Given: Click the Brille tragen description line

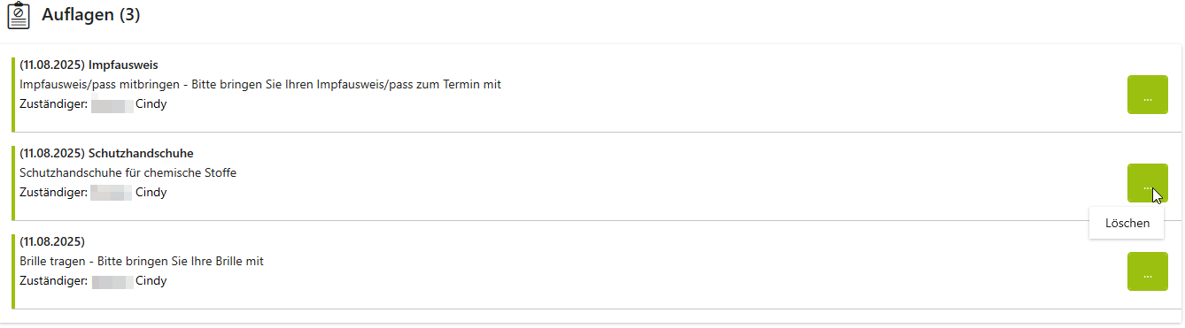Looking at the screenshot, I should tap(142, 262).
